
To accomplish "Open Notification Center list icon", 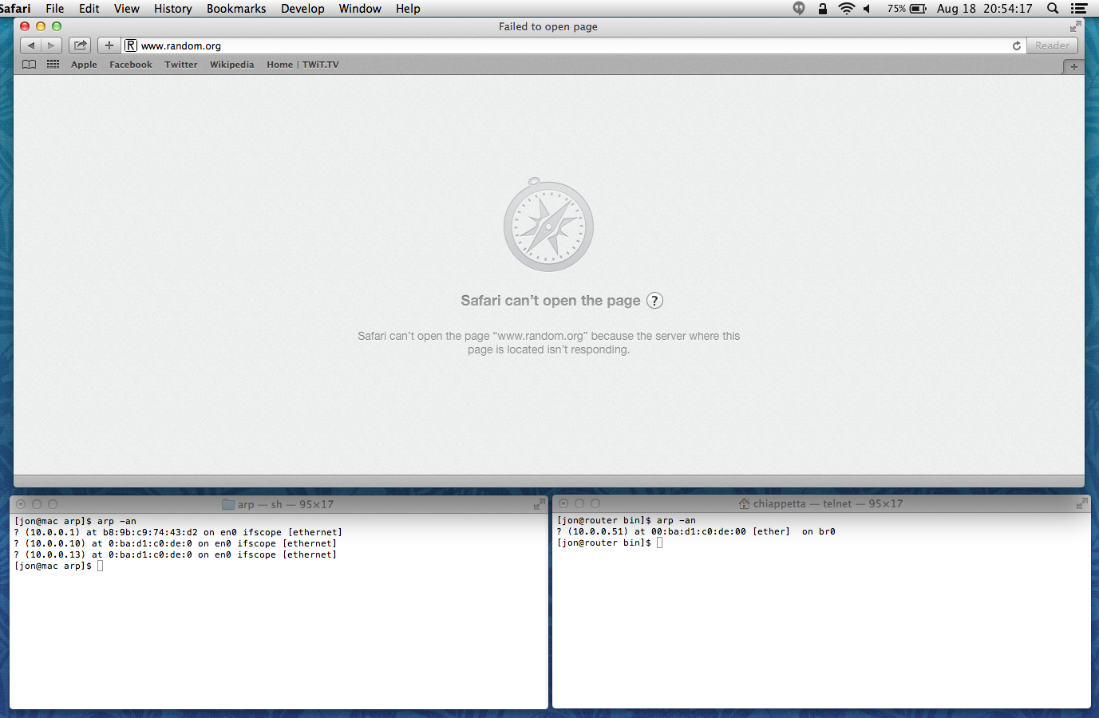I will click(1079, 9).
